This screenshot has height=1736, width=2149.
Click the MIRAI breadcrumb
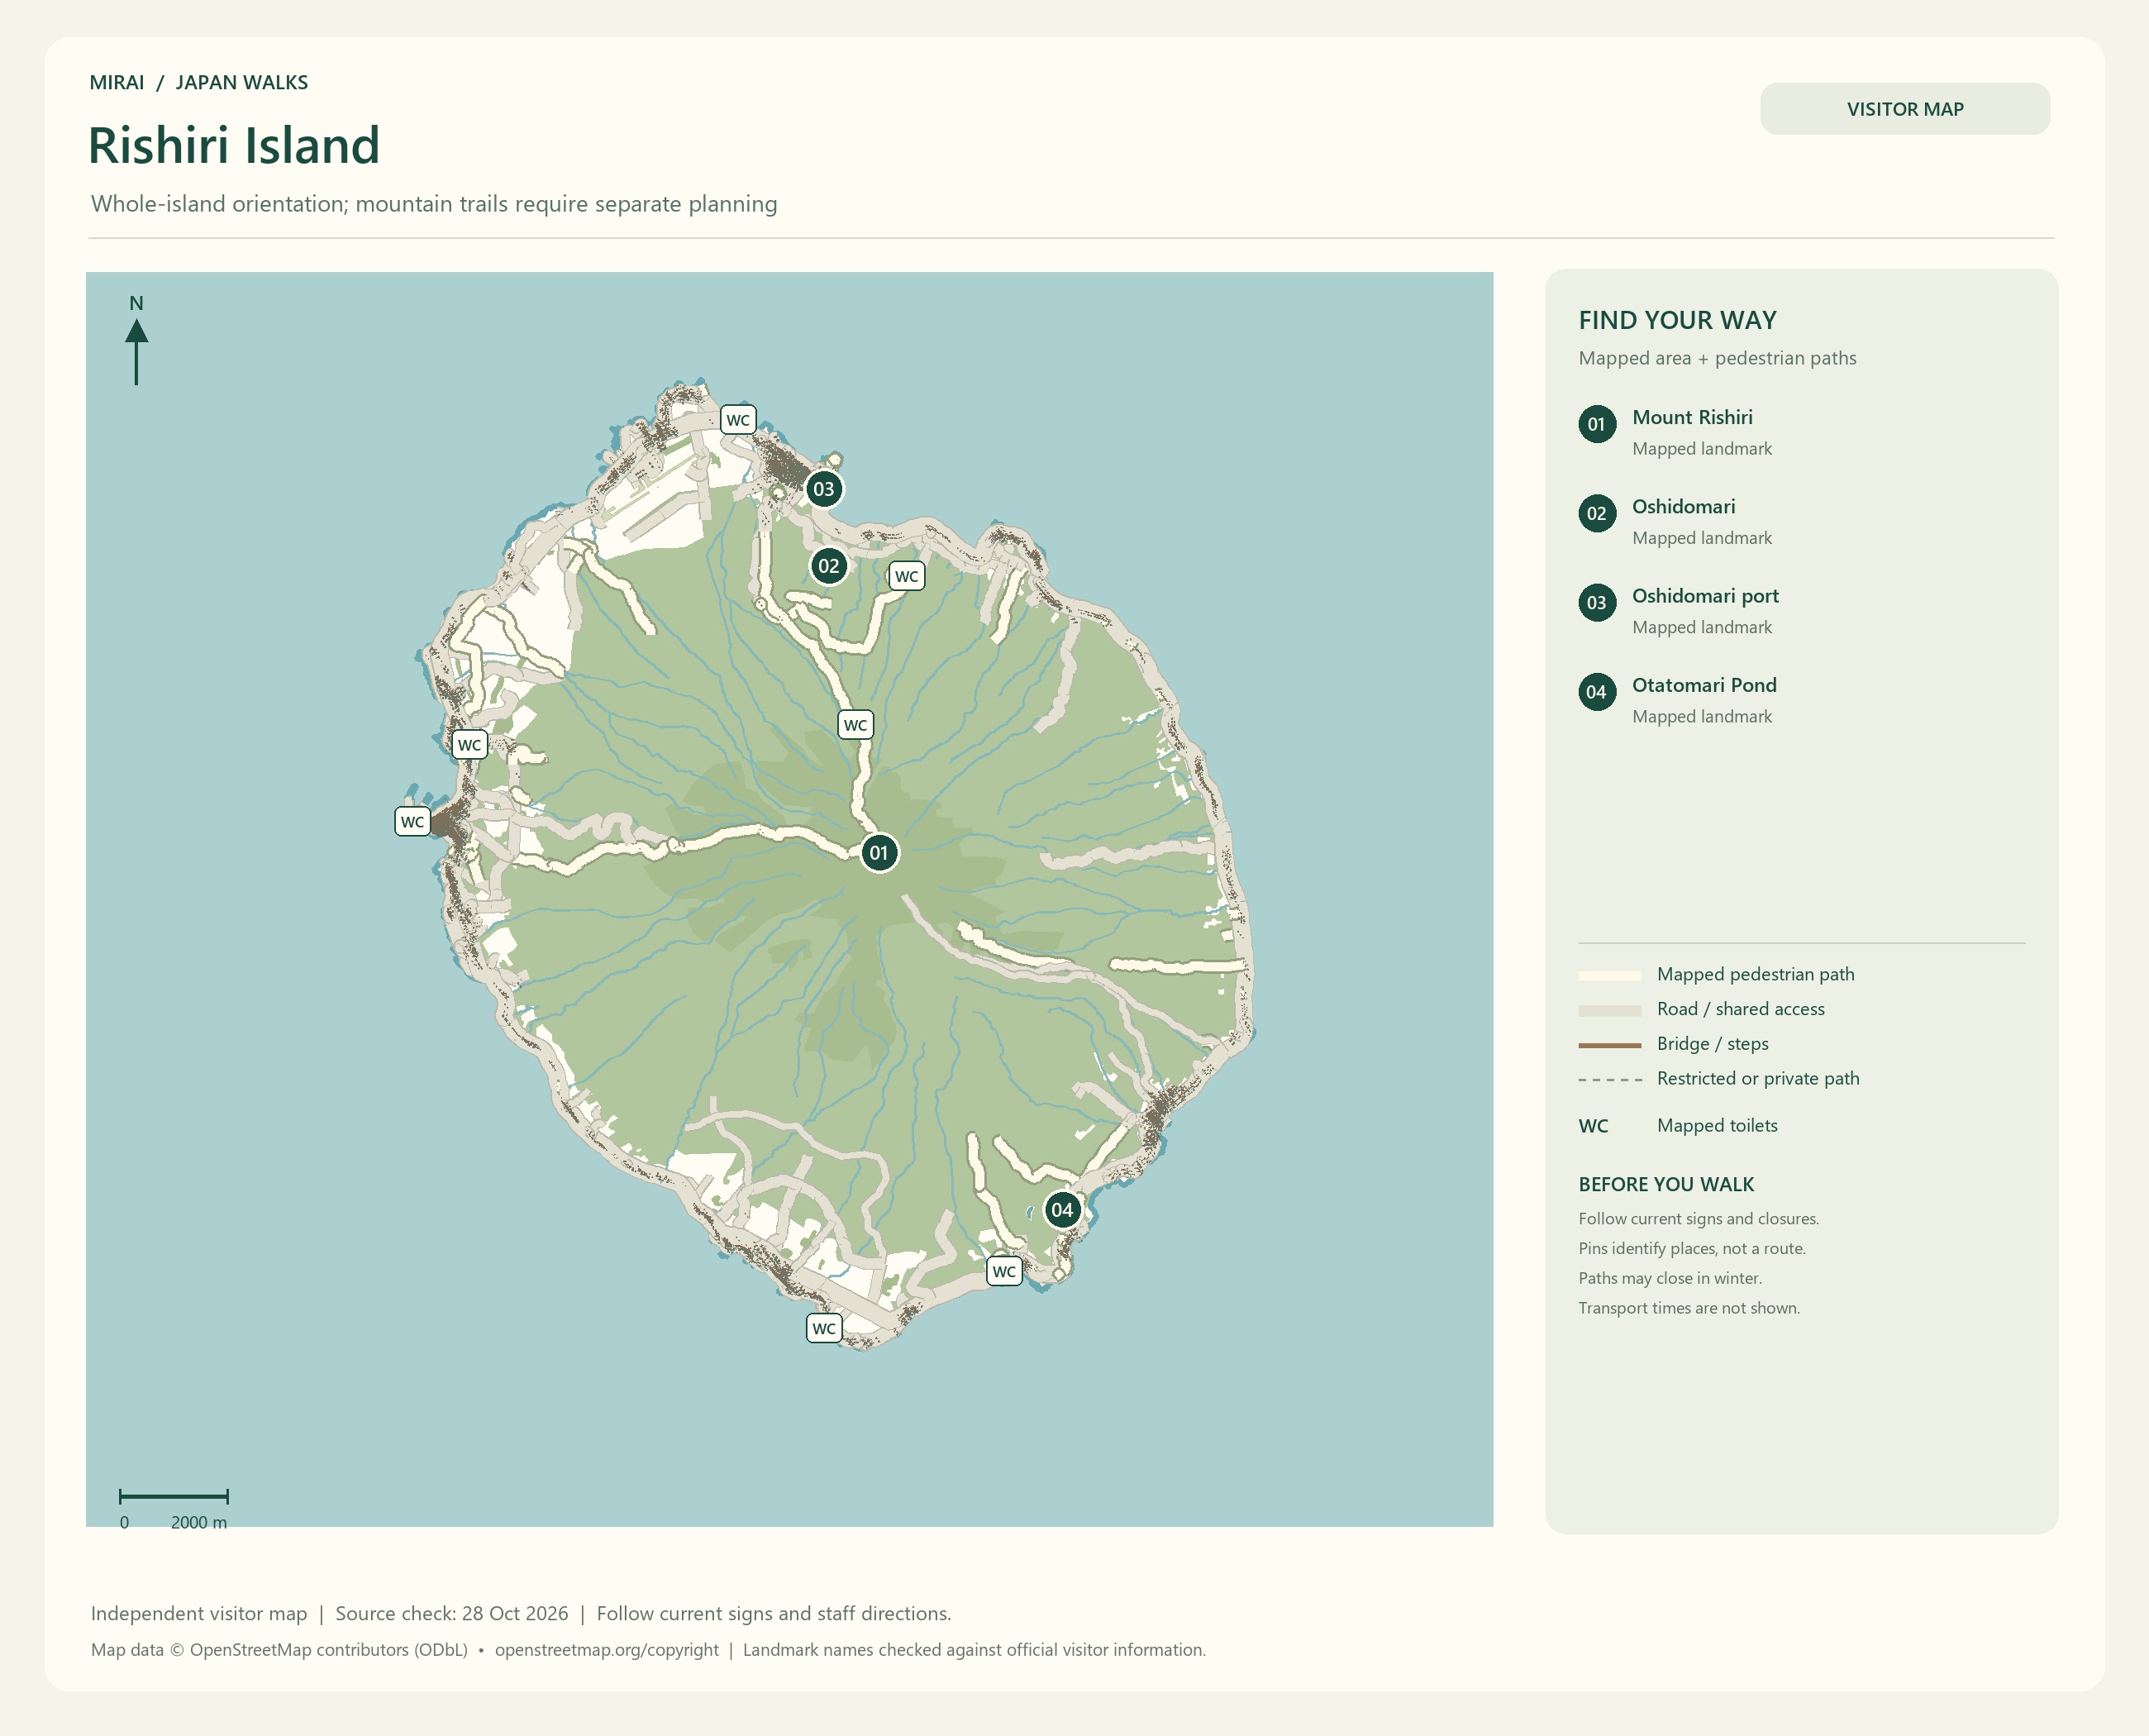coord(117,83)
